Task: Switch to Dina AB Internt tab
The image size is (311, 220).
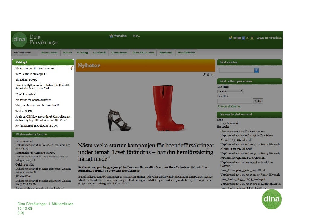Action: (143, 53)
